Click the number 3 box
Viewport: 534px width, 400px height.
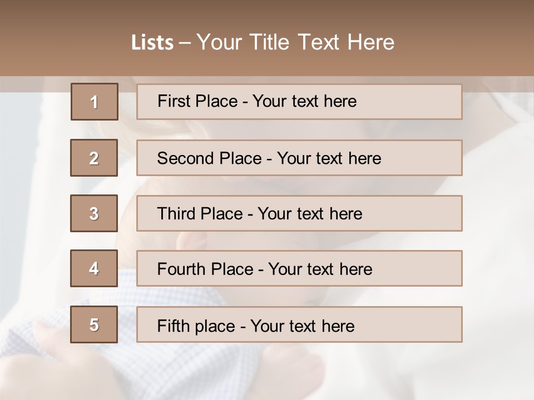pyautogui.click(x=94, y=213)
